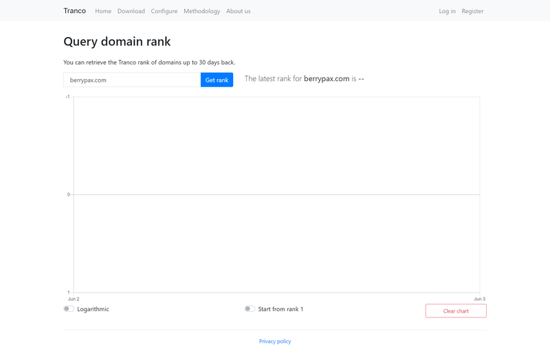
Task: Go to the Download section
Action: point(131,11)
